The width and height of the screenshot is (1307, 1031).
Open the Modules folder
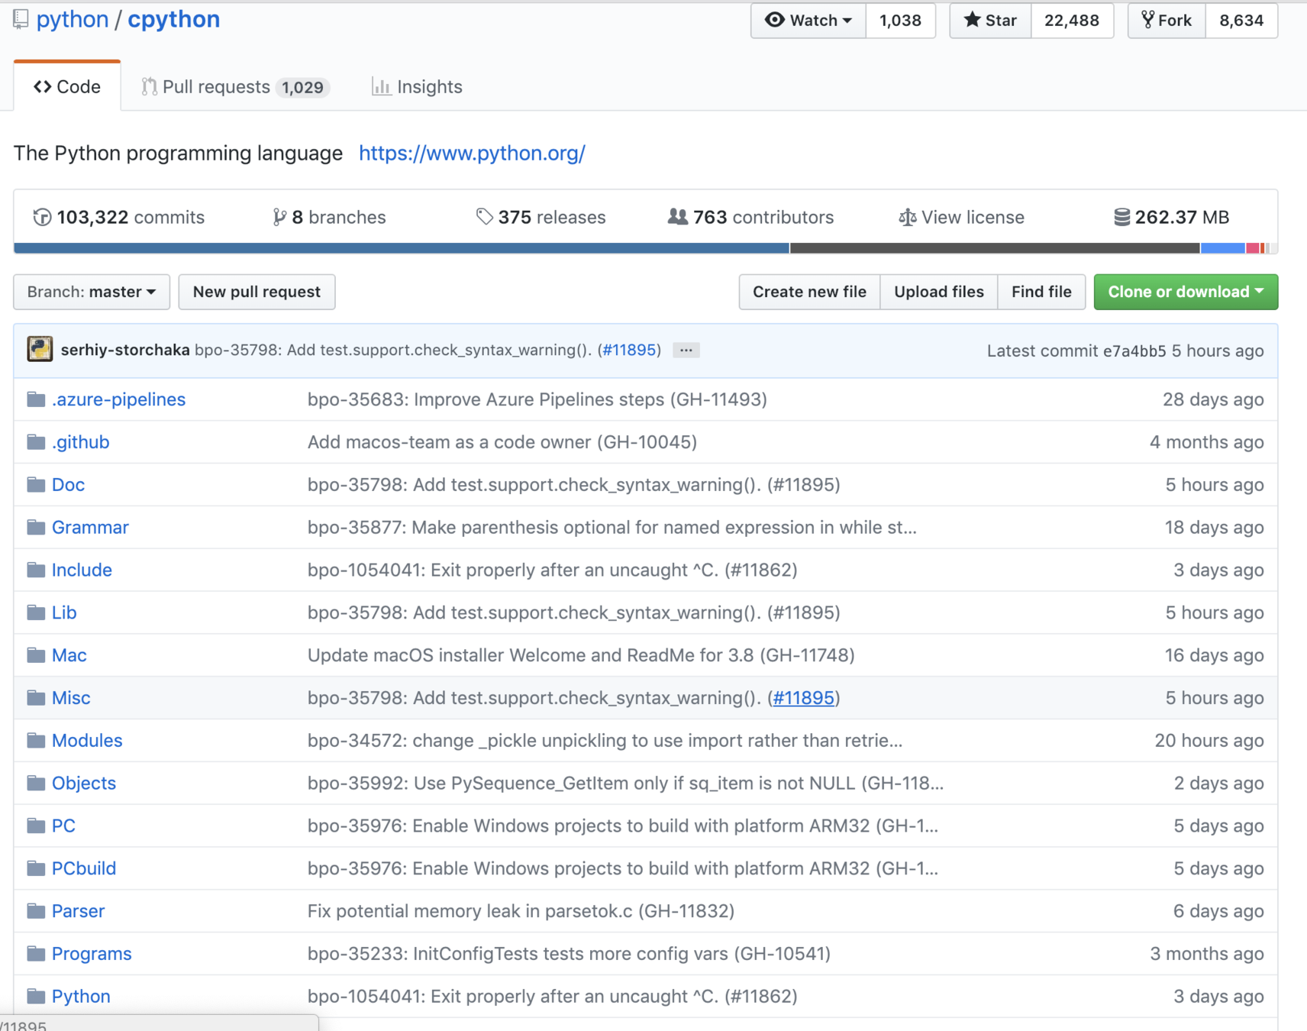[x=87, y=741]
